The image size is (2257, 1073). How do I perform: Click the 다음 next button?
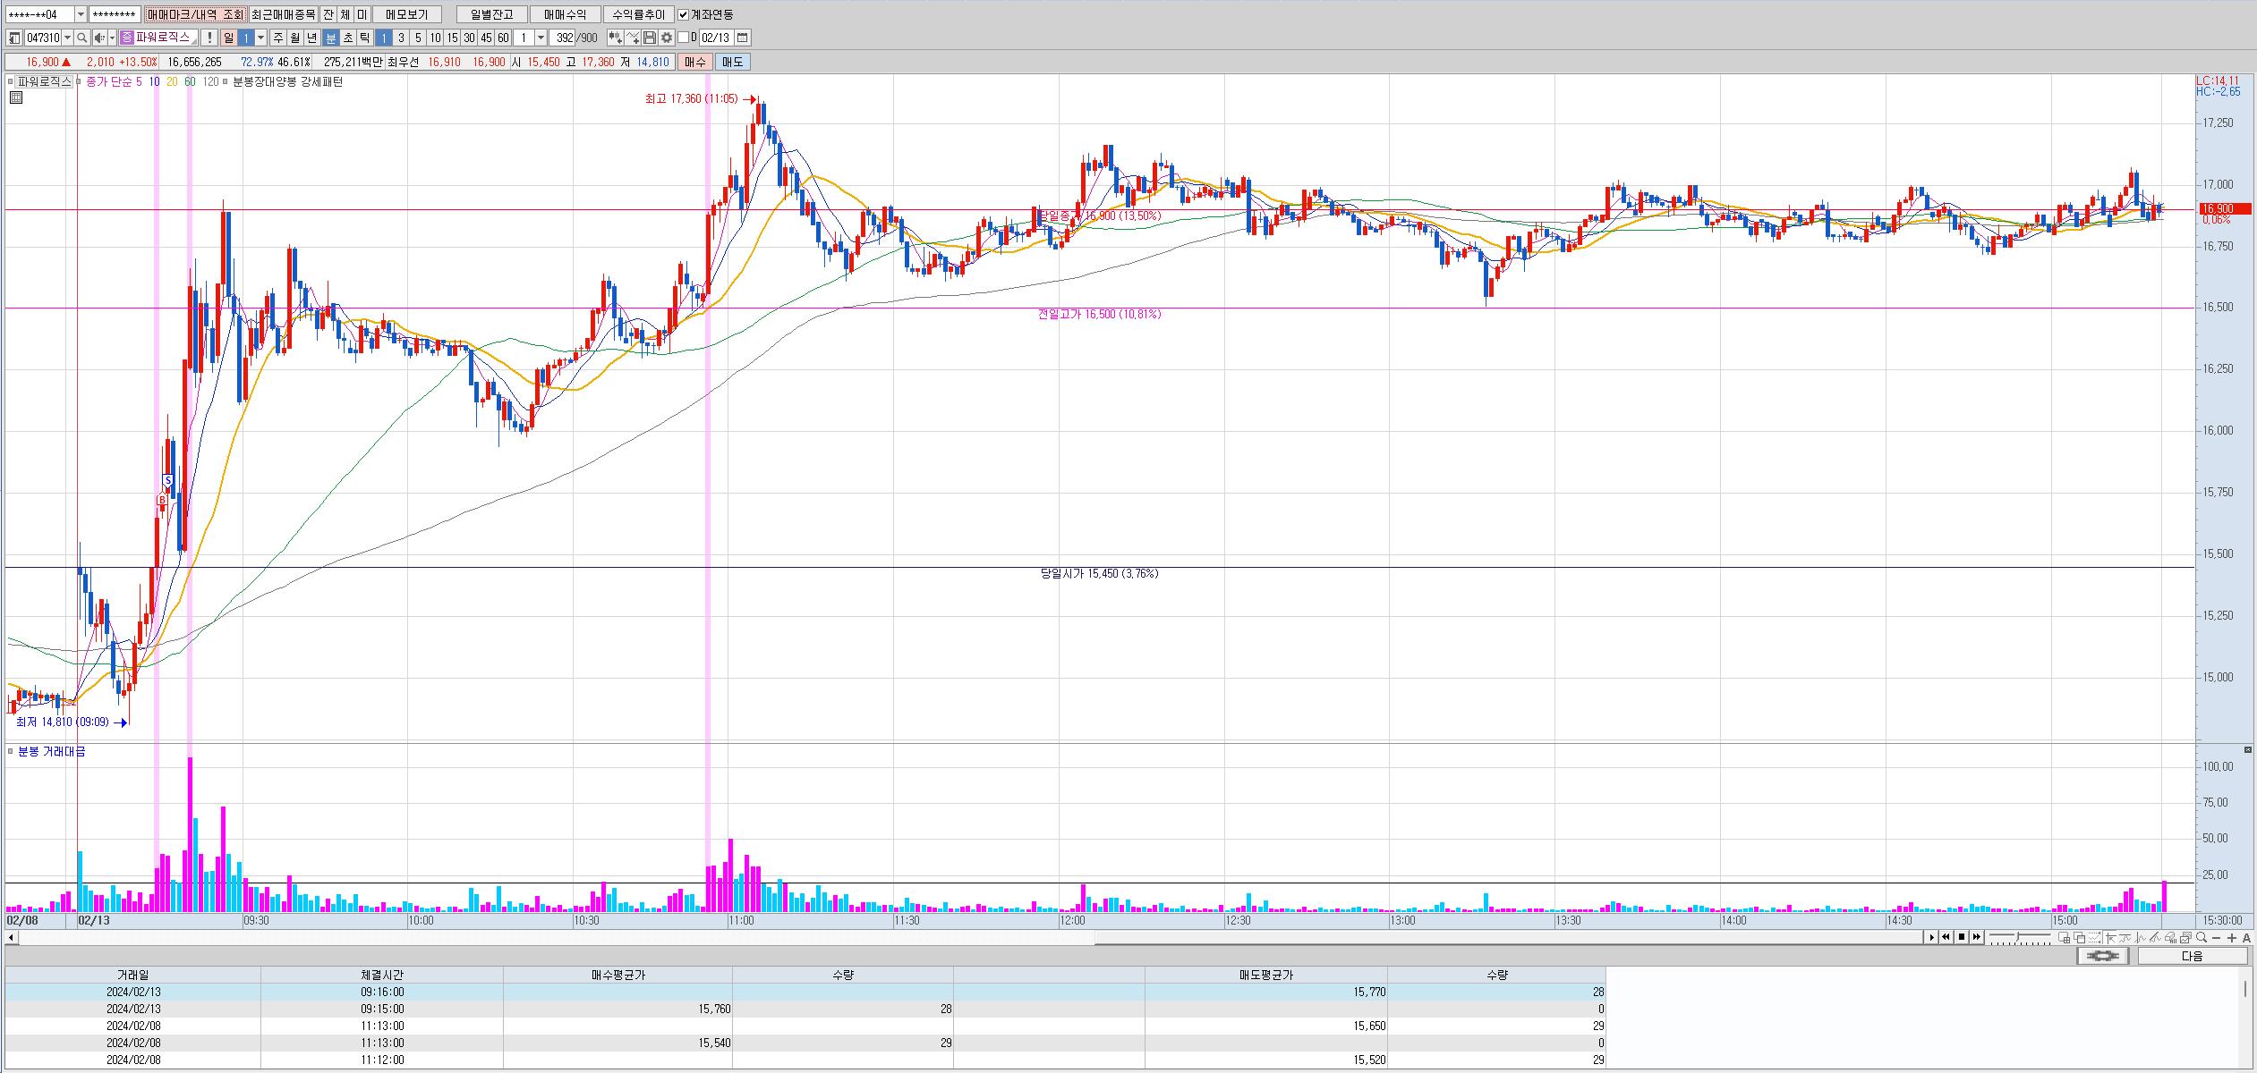click(x=2192, y=956)
